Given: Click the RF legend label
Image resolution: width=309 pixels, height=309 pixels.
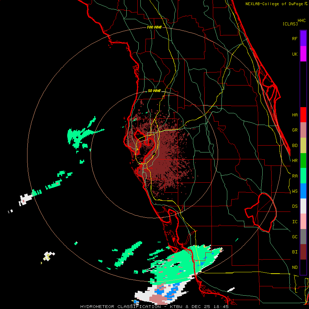Looking at the screenshot, I should (295, 38).
